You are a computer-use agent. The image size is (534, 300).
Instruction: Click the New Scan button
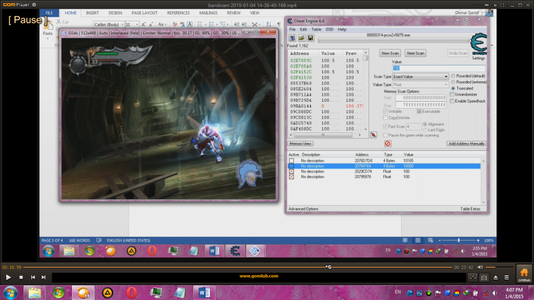[390, 53]
